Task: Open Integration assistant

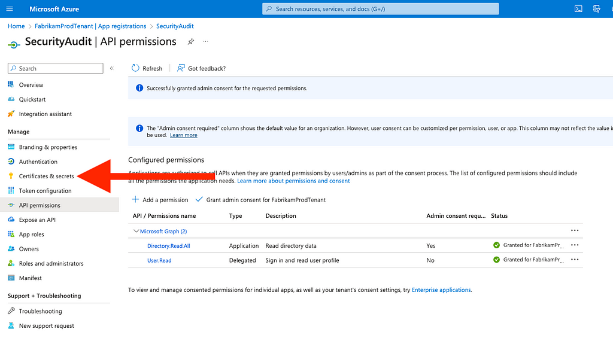Action: pos(45,114)
